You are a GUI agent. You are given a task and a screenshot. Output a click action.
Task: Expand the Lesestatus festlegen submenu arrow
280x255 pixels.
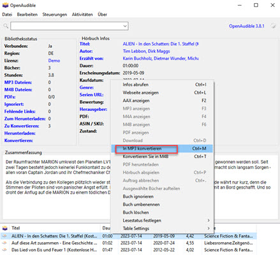pyautogui.click(x=209, y=221)
